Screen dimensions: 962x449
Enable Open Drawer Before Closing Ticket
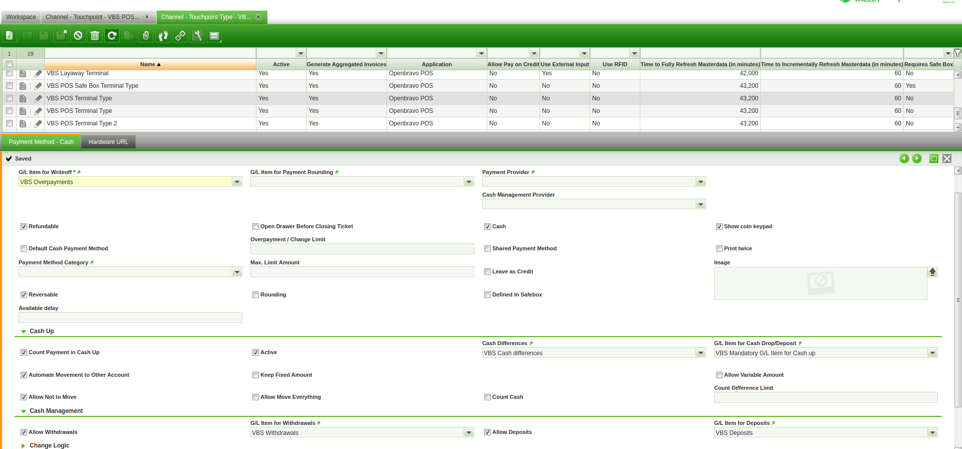(255, 227)
